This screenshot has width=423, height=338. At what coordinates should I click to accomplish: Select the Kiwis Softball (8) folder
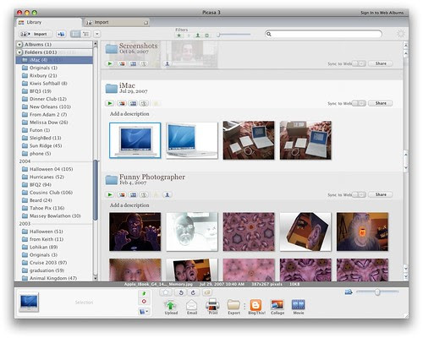(54, 84)
